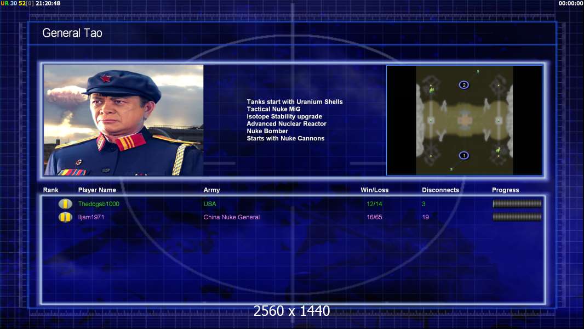
Task: Click lljam1971's loading progress bar
Action: click(517, 217)
